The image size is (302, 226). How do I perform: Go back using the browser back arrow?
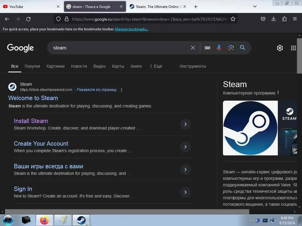(7, 19)
